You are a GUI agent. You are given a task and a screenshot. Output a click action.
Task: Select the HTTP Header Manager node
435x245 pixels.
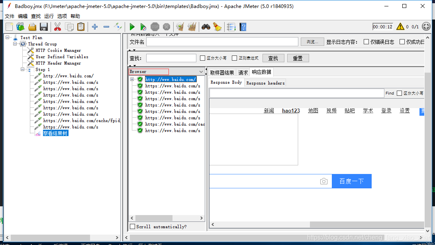point(58,63)
